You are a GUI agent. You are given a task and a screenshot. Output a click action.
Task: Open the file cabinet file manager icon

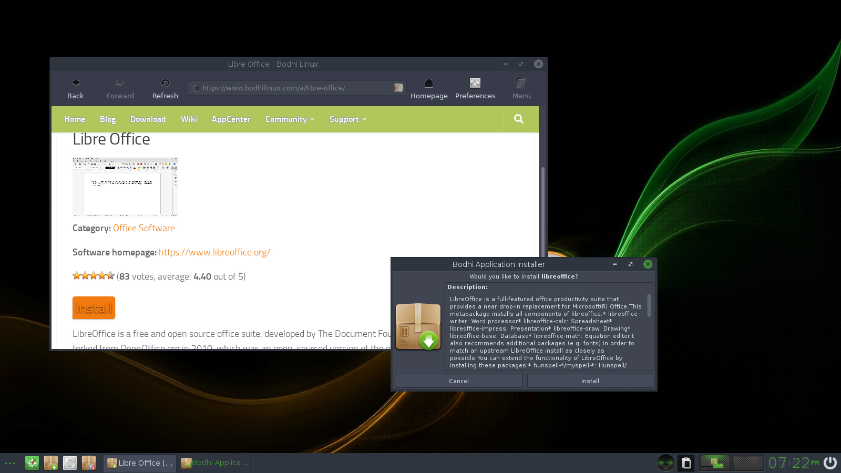(70, 463)
